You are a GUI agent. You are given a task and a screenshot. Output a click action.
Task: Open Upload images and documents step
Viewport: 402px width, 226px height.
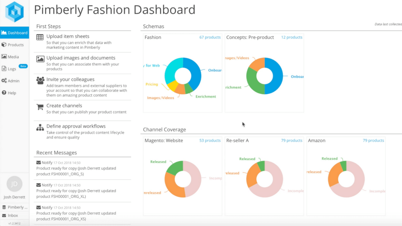coord(82,63)
